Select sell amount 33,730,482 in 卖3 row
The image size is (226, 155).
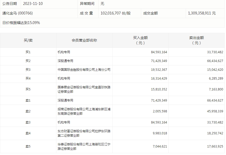coord(215,122)
